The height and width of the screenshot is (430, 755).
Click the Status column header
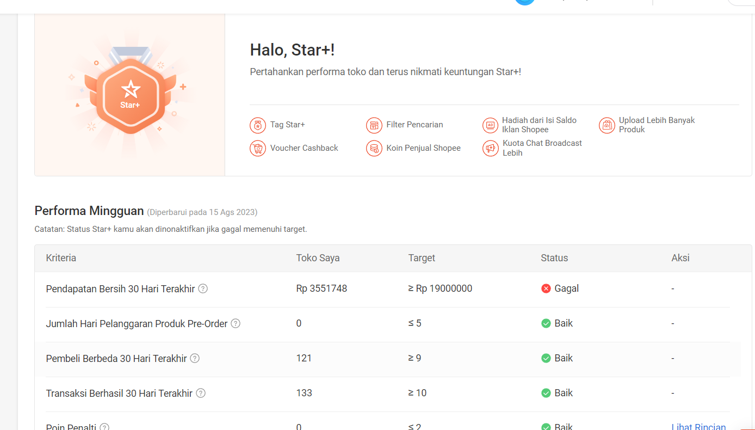point(554,258)
